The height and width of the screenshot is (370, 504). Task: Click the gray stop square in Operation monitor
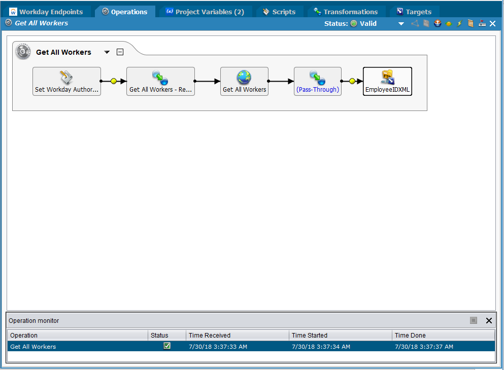coord(474,320)
